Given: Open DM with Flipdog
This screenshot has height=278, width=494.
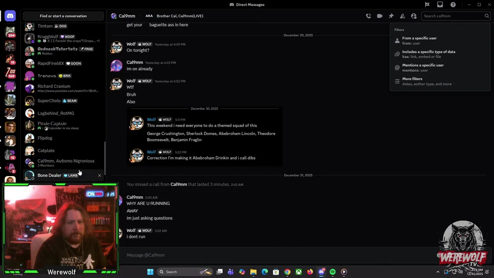Looking at the screenshot, I should point(63,138).
